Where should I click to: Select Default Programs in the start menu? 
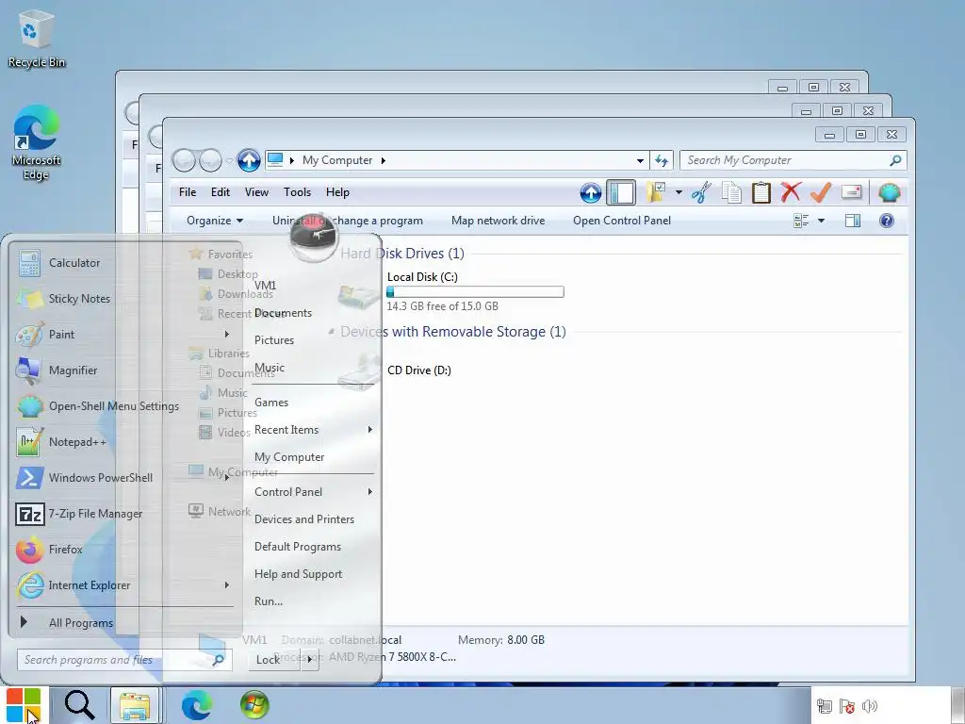(x=298, y=547)
